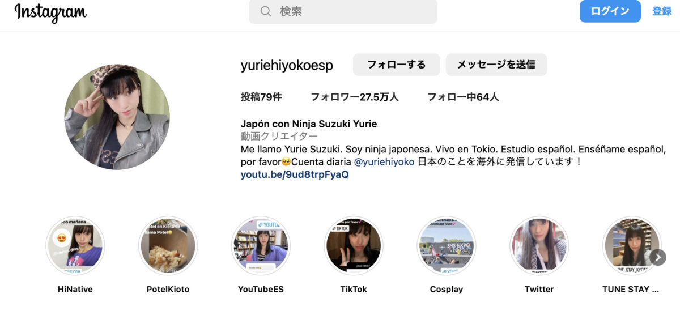Click the profile picture thumbnail
The height and width of the screenshot is (315, 680).
pyautogui.click(x=117, y=117)
